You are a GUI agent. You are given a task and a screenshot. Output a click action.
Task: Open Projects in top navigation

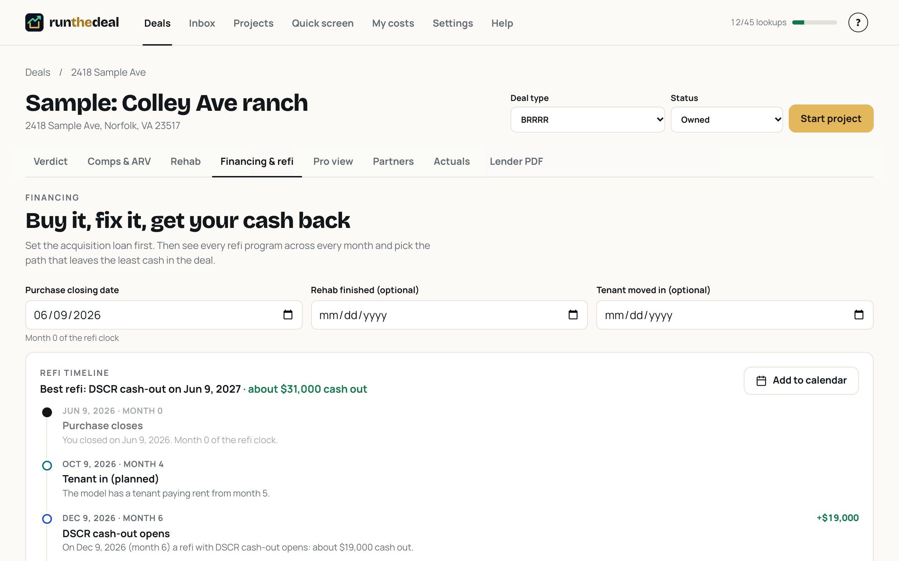[253, 23]
